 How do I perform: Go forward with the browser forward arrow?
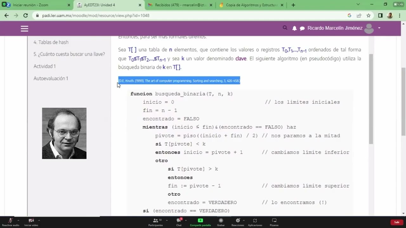(16, 15)
